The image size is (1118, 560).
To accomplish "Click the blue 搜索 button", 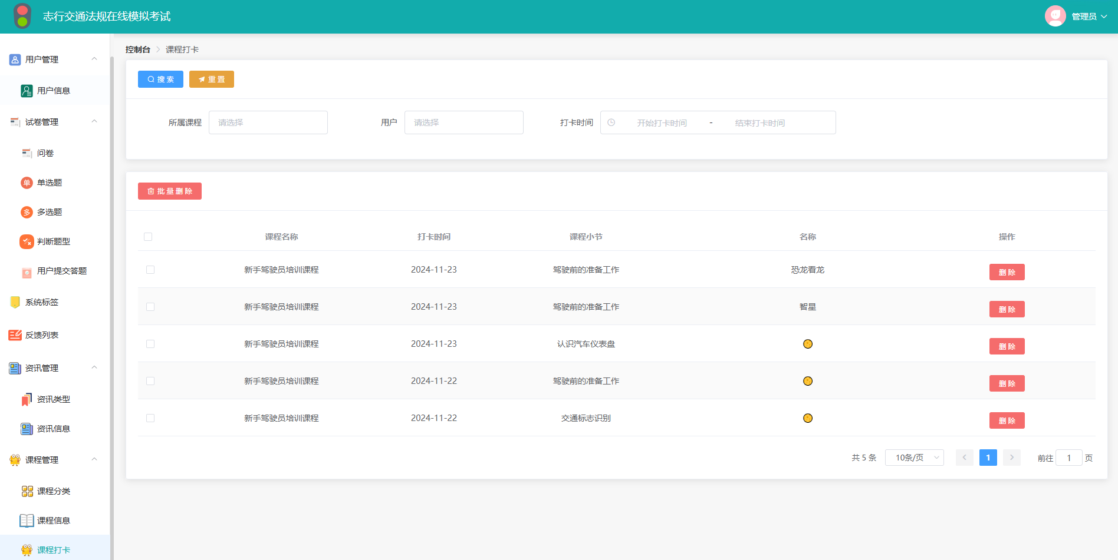I will point(160,79).
